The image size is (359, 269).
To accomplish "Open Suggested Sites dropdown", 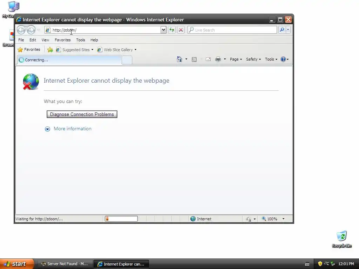I will pos(75,50).
